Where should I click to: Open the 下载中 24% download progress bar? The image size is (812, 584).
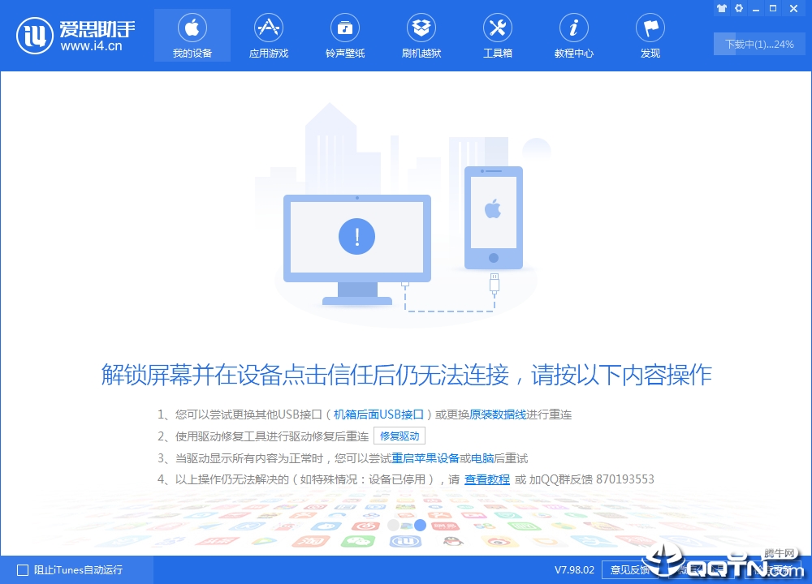(x=758, y=45)
